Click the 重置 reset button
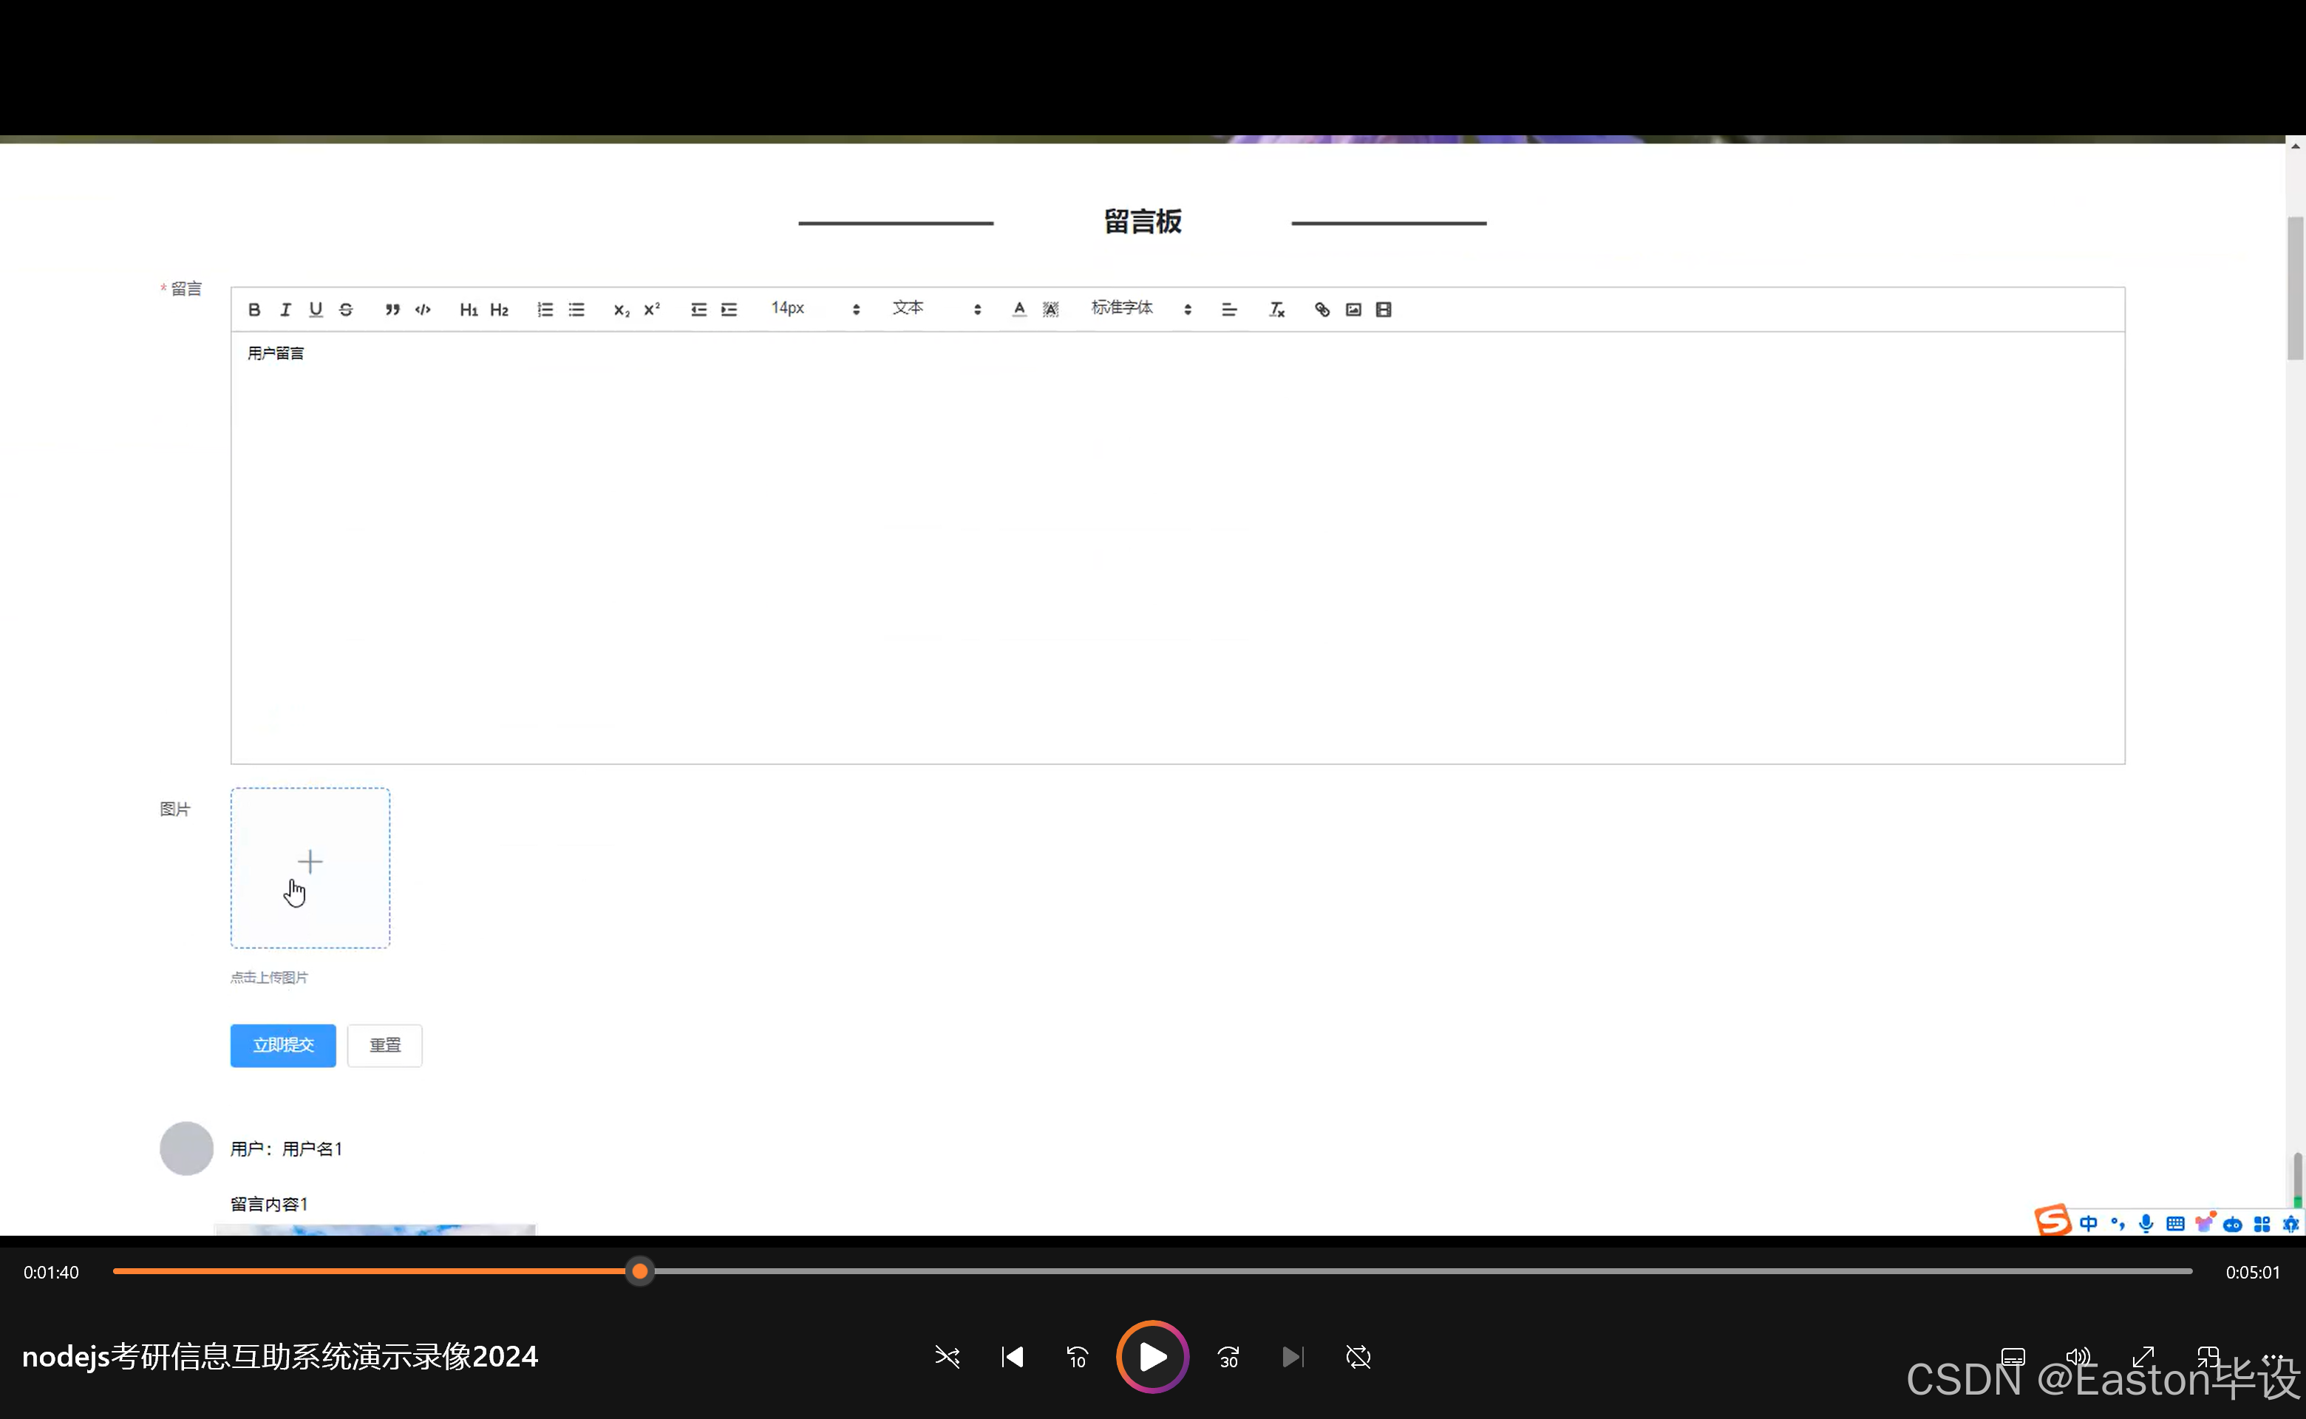This screenshot has width=2306, height=1419. (x=385, y=1046)
